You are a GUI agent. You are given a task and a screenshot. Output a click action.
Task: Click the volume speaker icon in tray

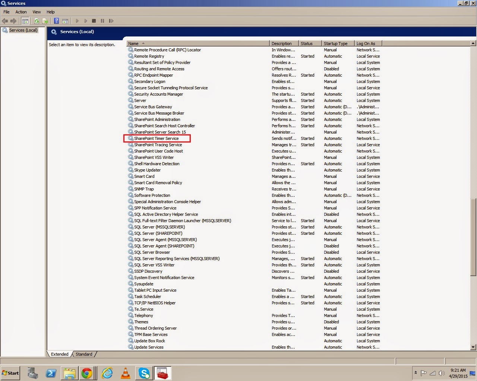click(x=442, y=373)
